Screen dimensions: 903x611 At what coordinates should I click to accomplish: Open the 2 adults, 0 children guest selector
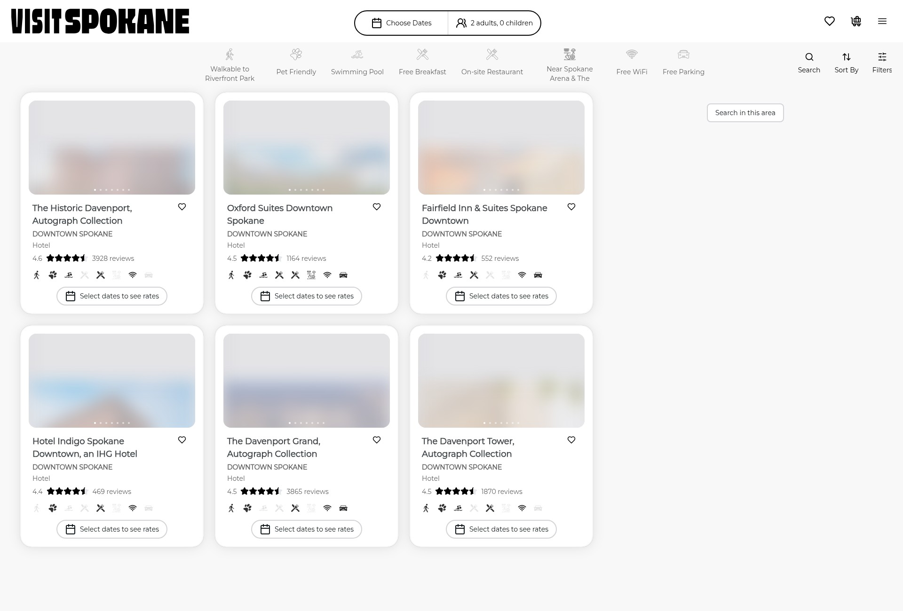pos(494,23)
